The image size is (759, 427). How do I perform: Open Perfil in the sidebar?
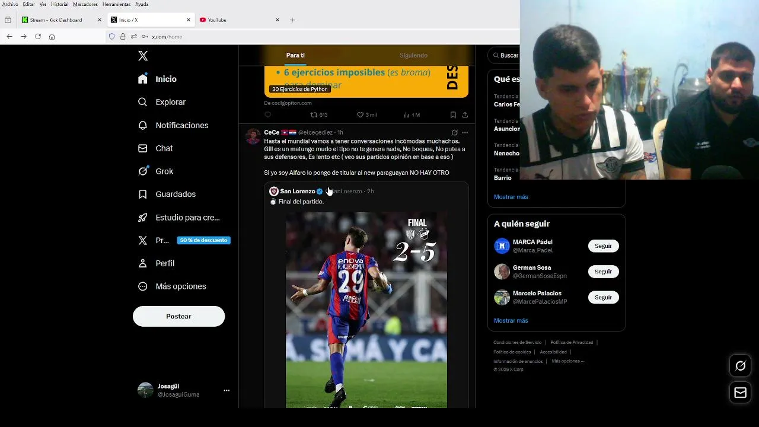pyautogui.click(x=156, y=263)
